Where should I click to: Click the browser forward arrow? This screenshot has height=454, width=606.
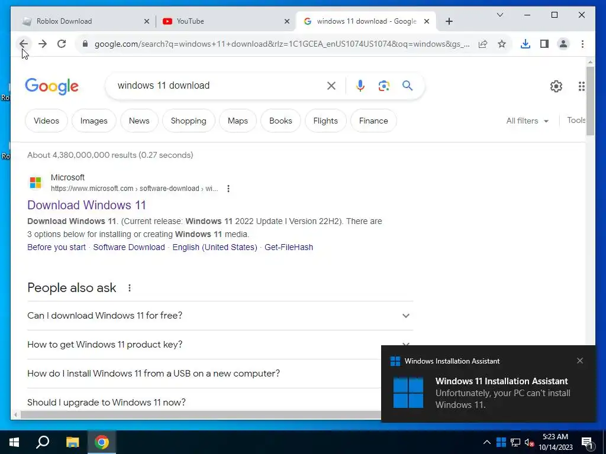pos(43,44)
